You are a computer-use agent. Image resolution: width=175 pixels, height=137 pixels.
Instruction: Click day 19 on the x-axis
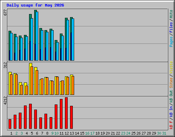point(103,133)
